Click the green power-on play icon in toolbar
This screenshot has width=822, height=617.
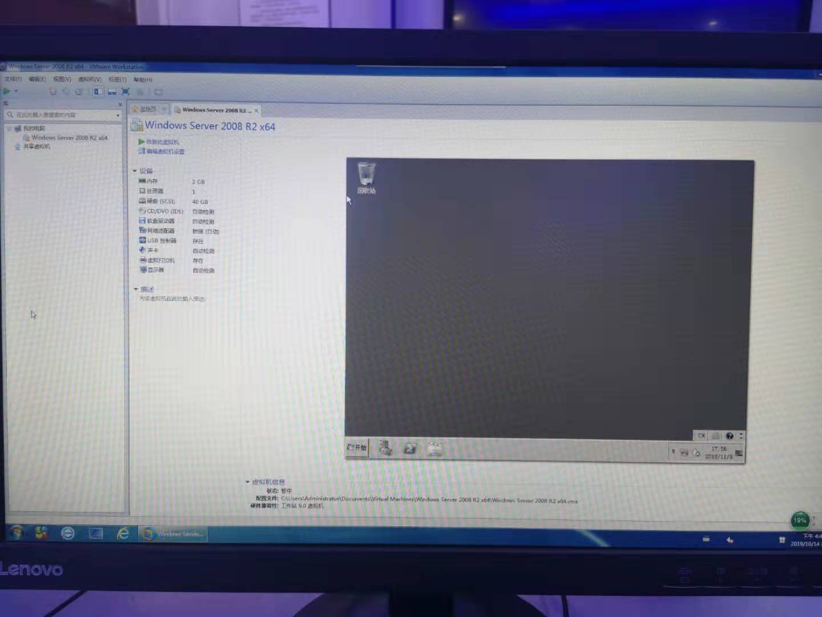[x=7, y=91]
